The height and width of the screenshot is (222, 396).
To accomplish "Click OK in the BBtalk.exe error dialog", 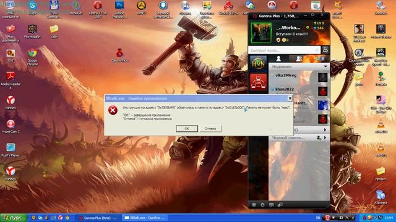I will (187, 129).
